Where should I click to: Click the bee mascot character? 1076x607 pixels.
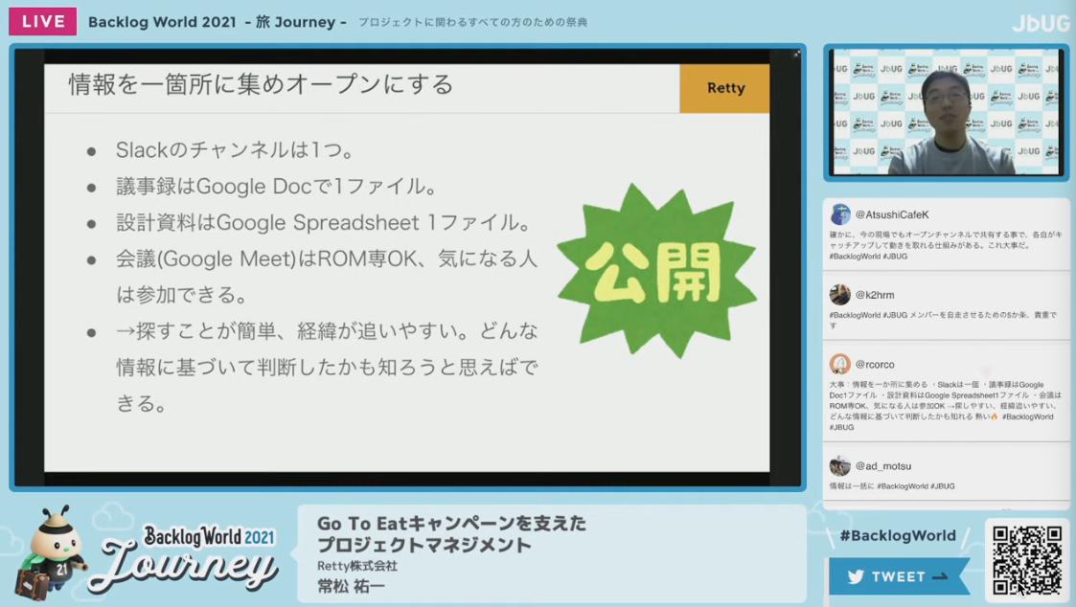pos(52,552)
